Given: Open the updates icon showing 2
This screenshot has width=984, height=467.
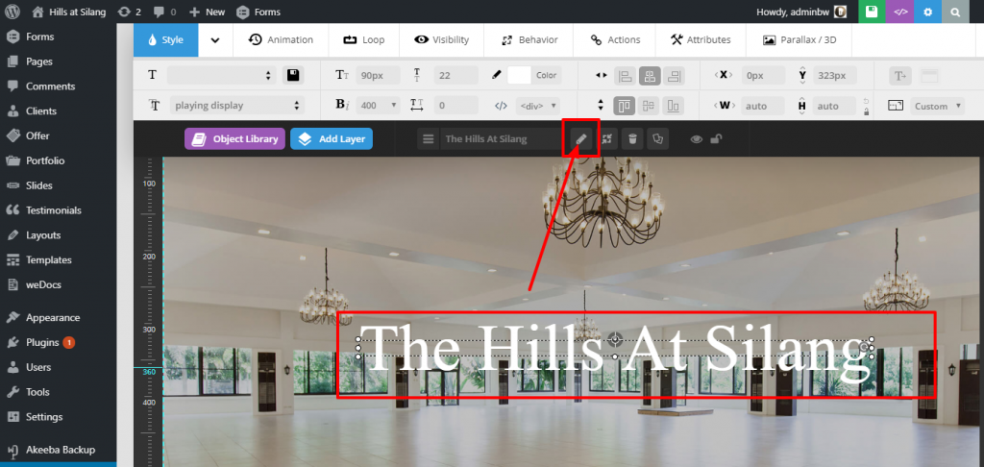Looking at the screenshot, I should (129, 12).
